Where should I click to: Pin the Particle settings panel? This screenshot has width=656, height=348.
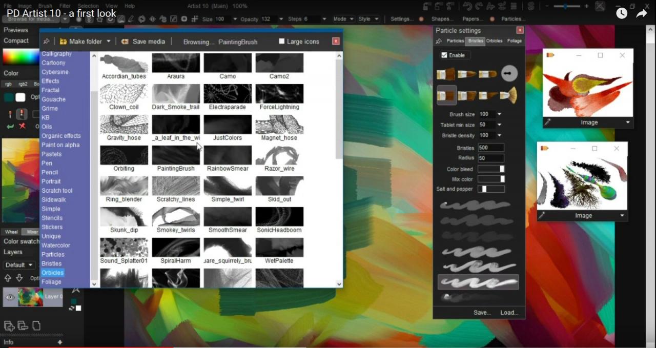(x=439, y=40)
